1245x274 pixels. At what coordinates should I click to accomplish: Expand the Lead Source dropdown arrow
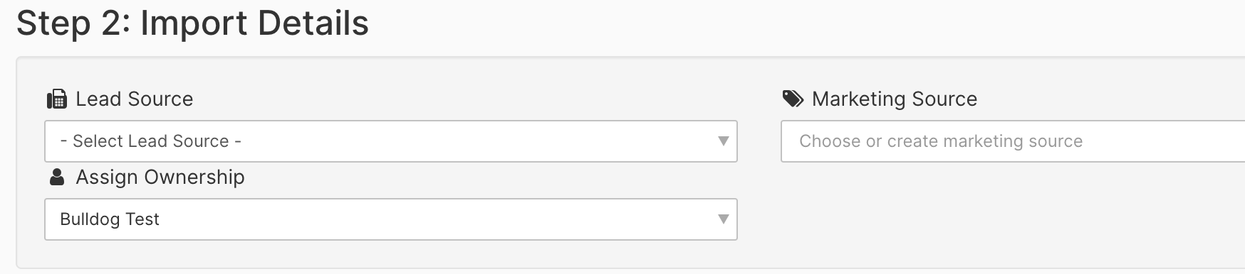(x=723, y=141)
